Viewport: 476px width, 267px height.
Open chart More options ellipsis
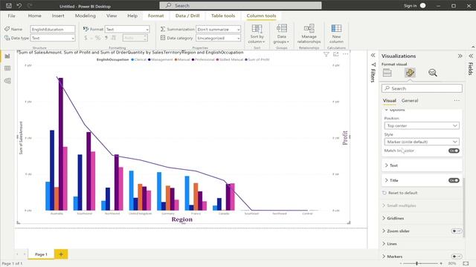[x=345, y=54]
